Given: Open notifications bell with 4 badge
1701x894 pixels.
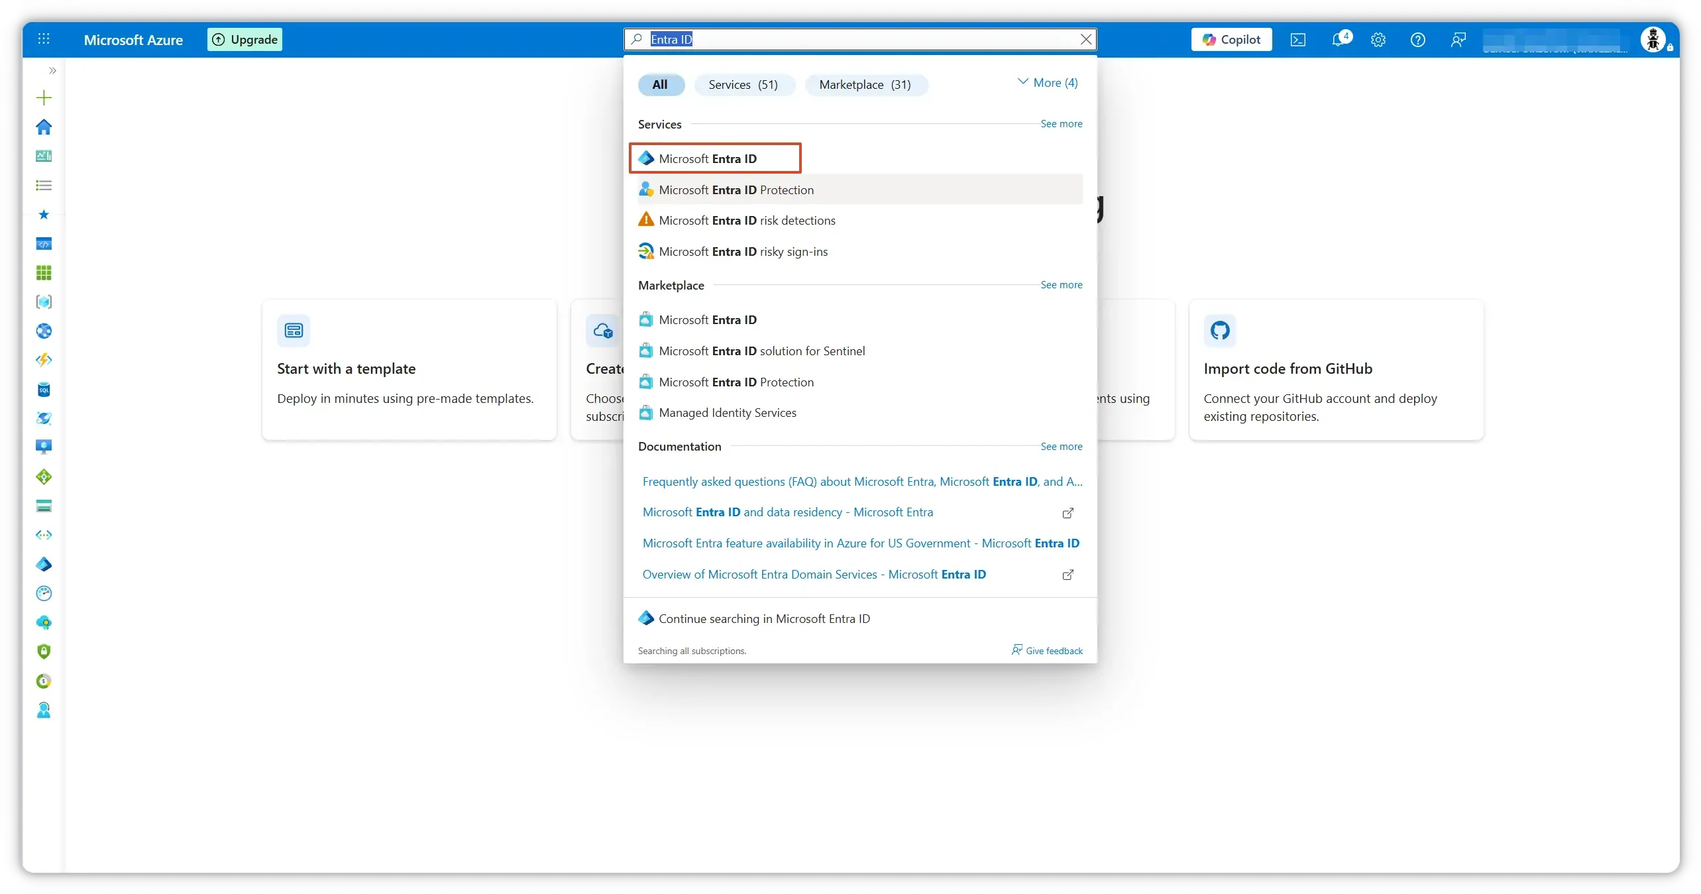Looking at the screenshot, I should [1340, 39].
